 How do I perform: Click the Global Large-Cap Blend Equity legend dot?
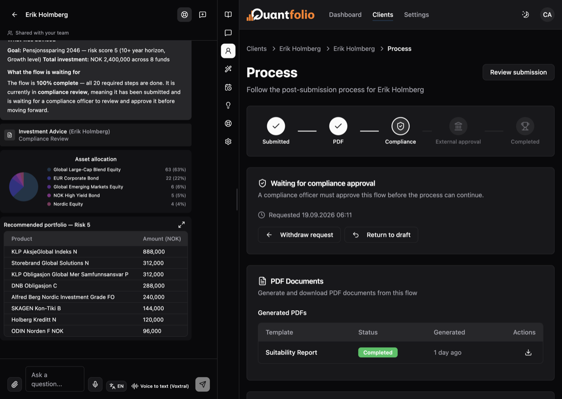[x=49, y=170]
